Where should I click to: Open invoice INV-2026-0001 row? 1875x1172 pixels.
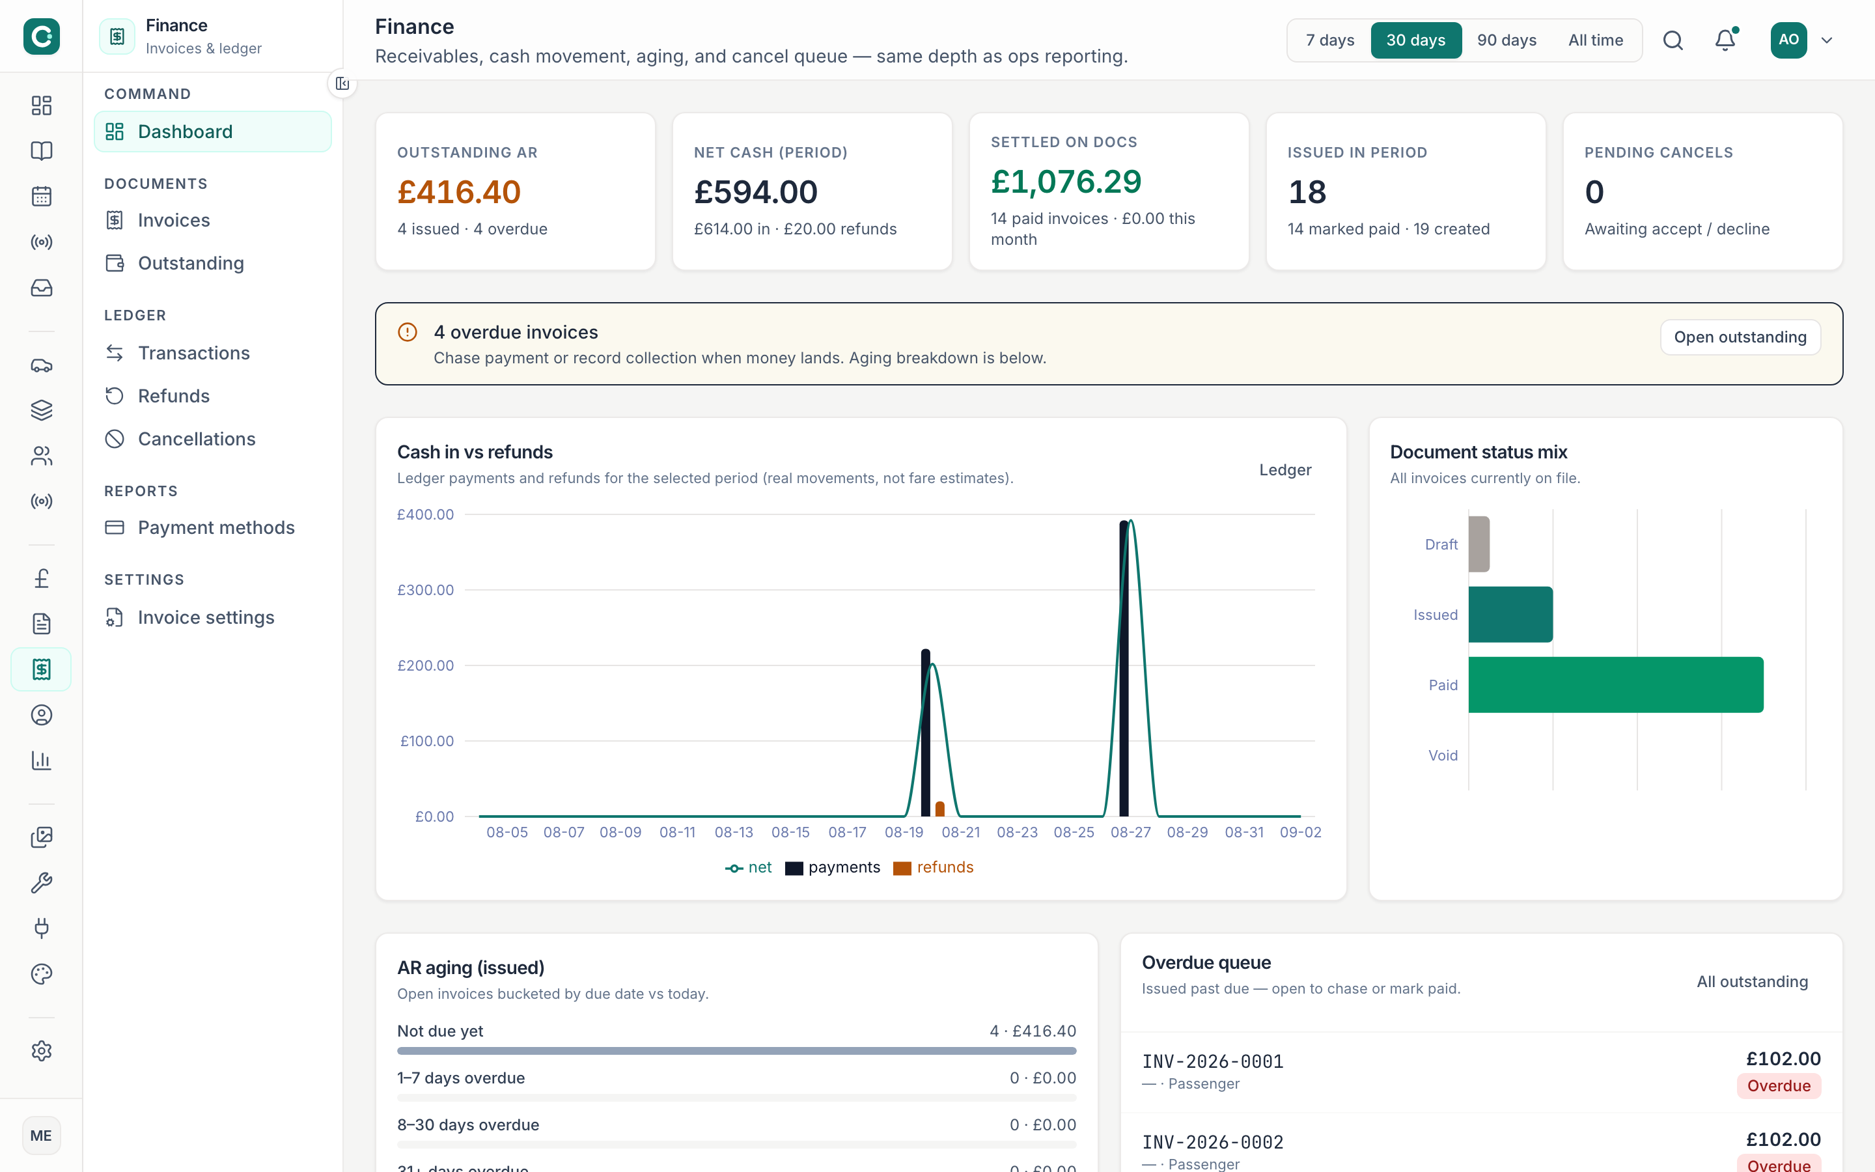pos(1480,1072)
